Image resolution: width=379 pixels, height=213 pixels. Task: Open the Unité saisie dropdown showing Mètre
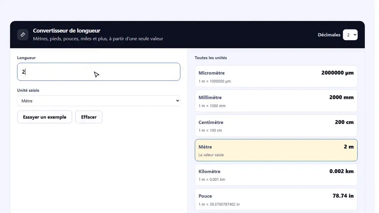(99, 101)
